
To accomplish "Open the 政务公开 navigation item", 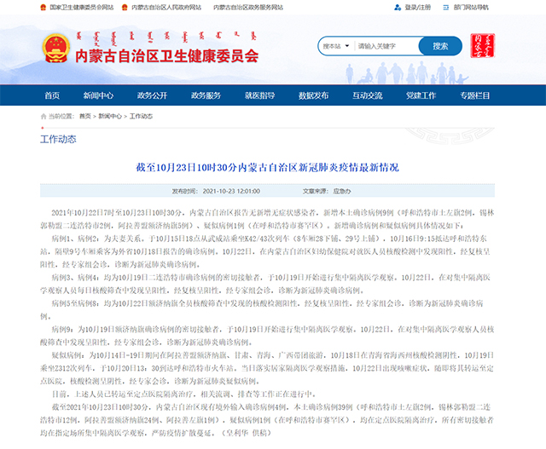I will click(x=153, y=95).
